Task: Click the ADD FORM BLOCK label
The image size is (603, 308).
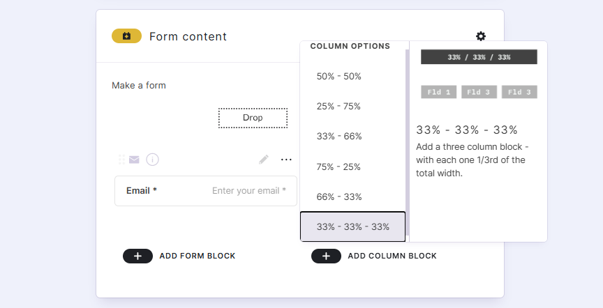Action: click(x=198, y=256)
